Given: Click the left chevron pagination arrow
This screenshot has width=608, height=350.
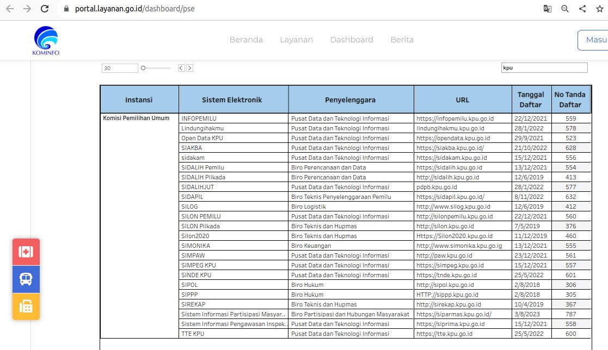Looking at the screenshot, I should click(180, 67).
